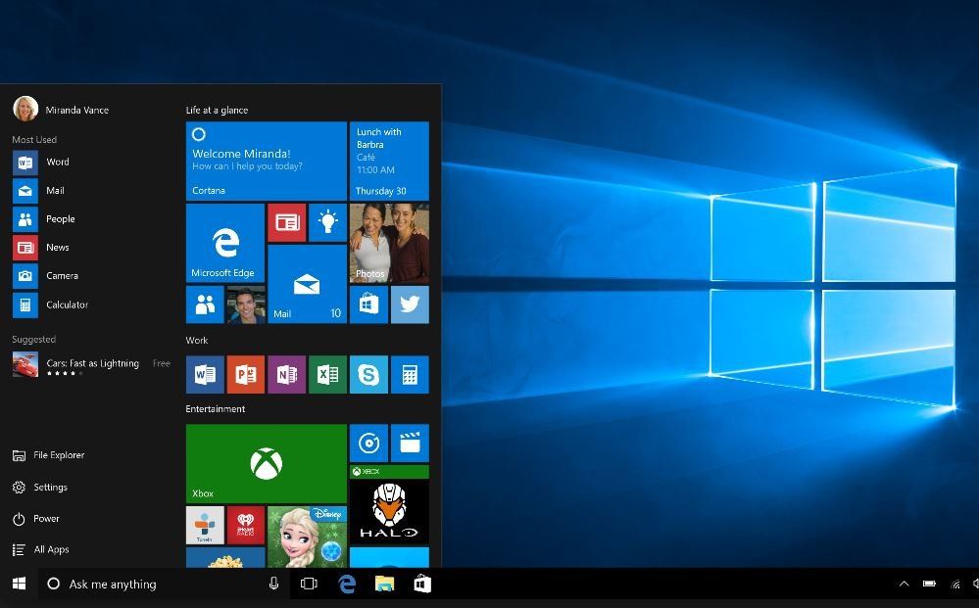Open the Photos tile
Screen dimensions: 979x608
(x=389, y=243)
